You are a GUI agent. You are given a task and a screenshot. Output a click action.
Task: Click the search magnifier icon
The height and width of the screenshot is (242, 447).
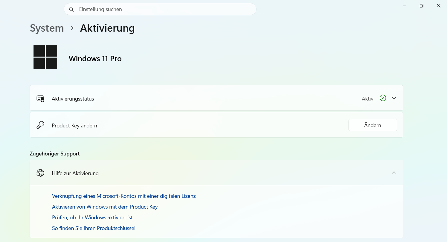[x=71, y=9]
